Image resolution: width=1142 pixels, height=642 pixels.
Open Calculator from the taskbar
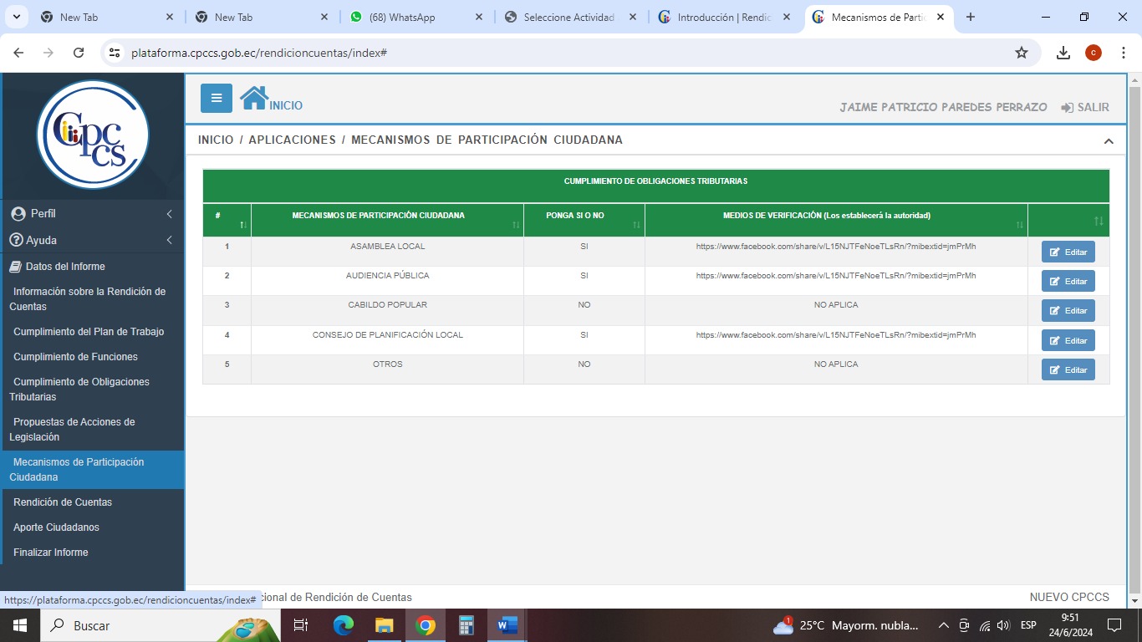pos(466,625)
